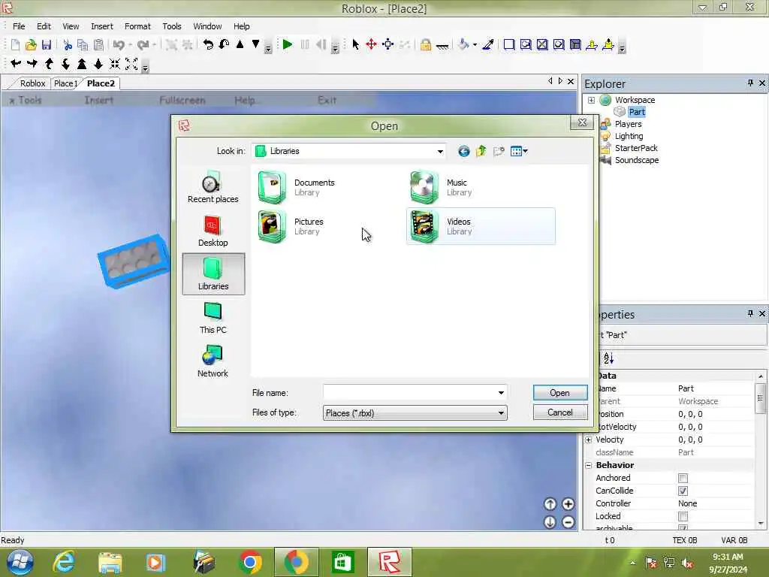The height and width of the screenshot is (577, 769).
Task: Open the View menu icon in Open dialog
Action: click(x=519, y=151)
